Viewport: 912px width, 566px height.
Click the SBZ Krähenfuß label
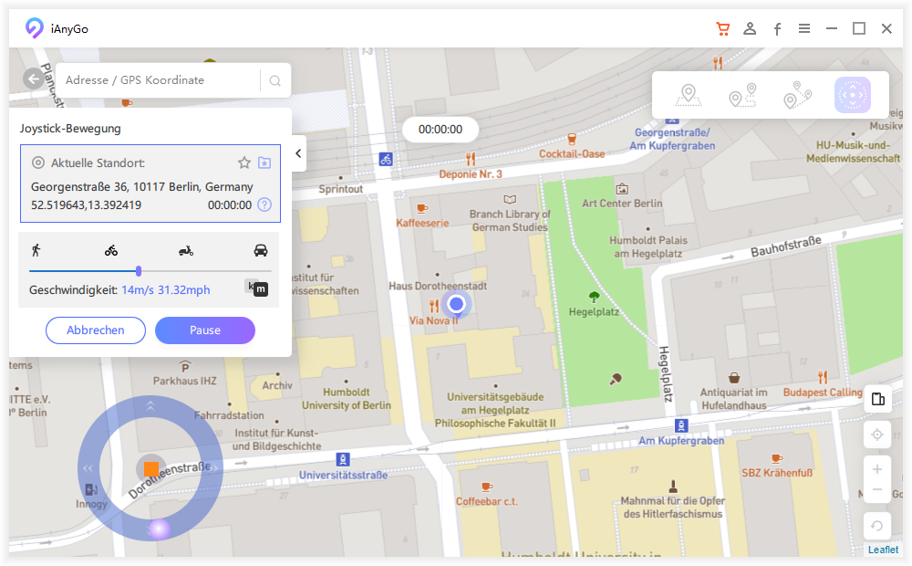(x=776, y=473)
